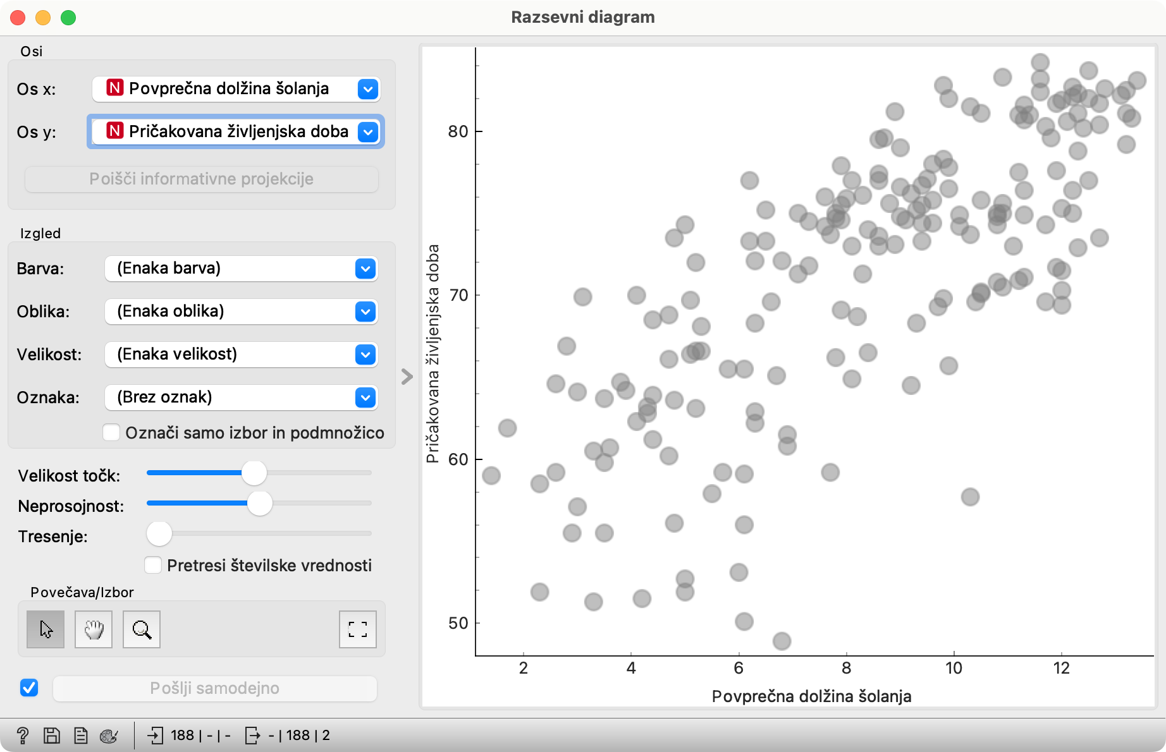
Task: Click the save image disk icon
Action: pyautogui.click(x=52, y=735)
